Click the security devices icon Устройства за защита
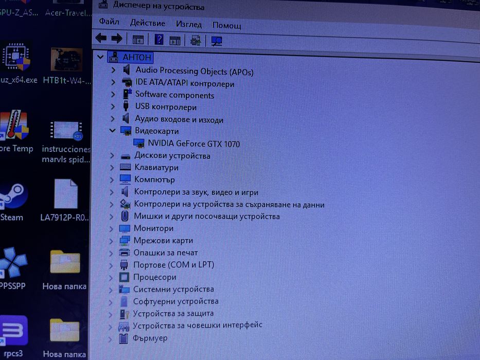 (x=124, y=314)
